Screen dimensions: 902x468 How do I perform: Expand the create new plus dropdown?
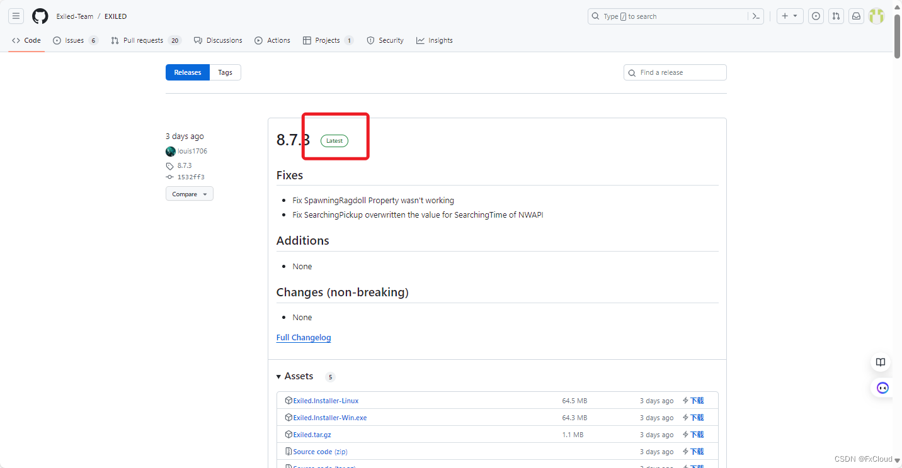coord(790,16)
